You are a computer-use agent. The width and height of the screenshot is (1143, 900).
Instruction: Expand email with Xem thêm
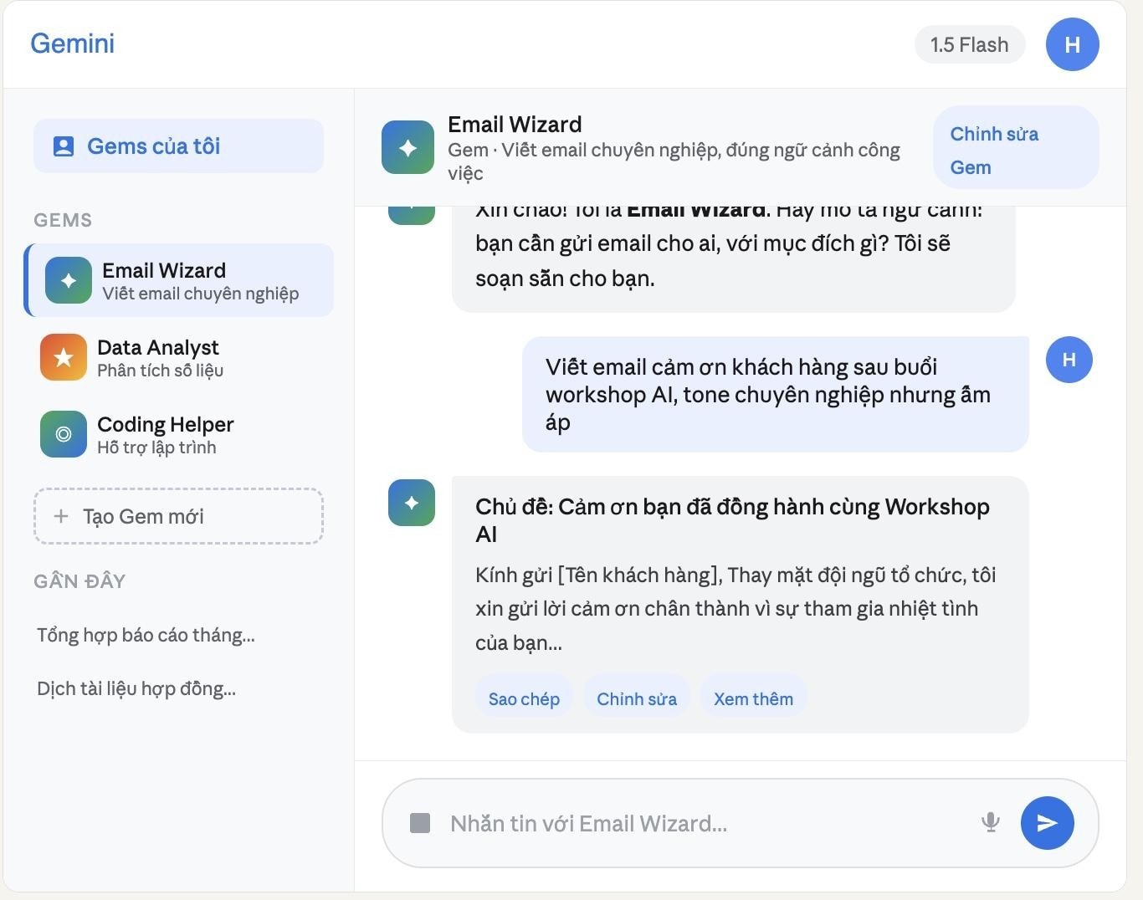(753, 698)
